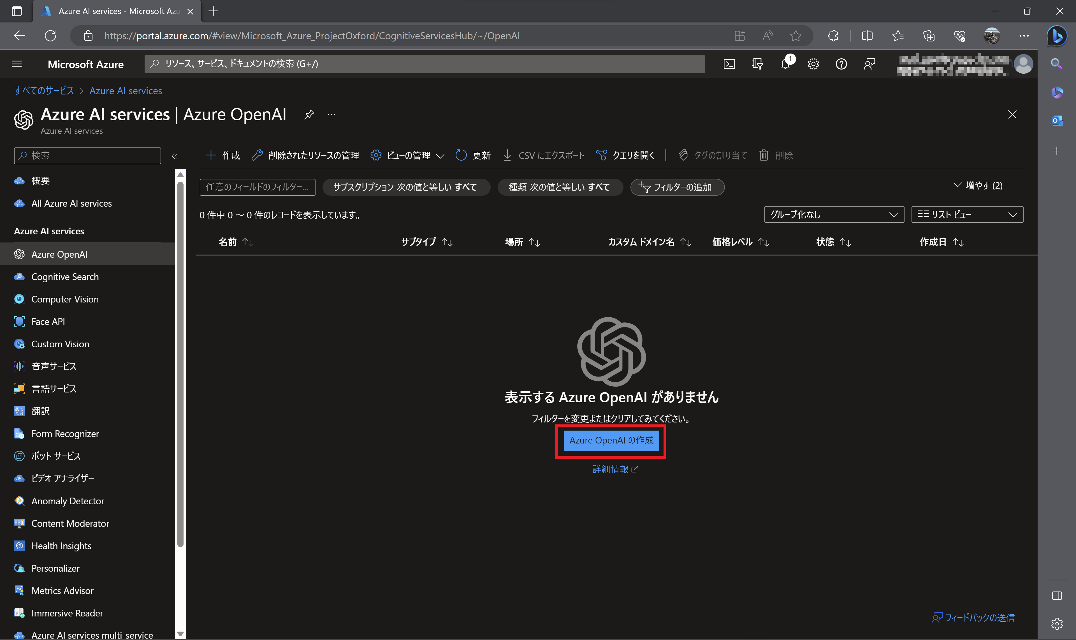The height and width of the screenshot is (640, 1076).
Task: Click CSV にエクスポート
Action: [544, 155]
